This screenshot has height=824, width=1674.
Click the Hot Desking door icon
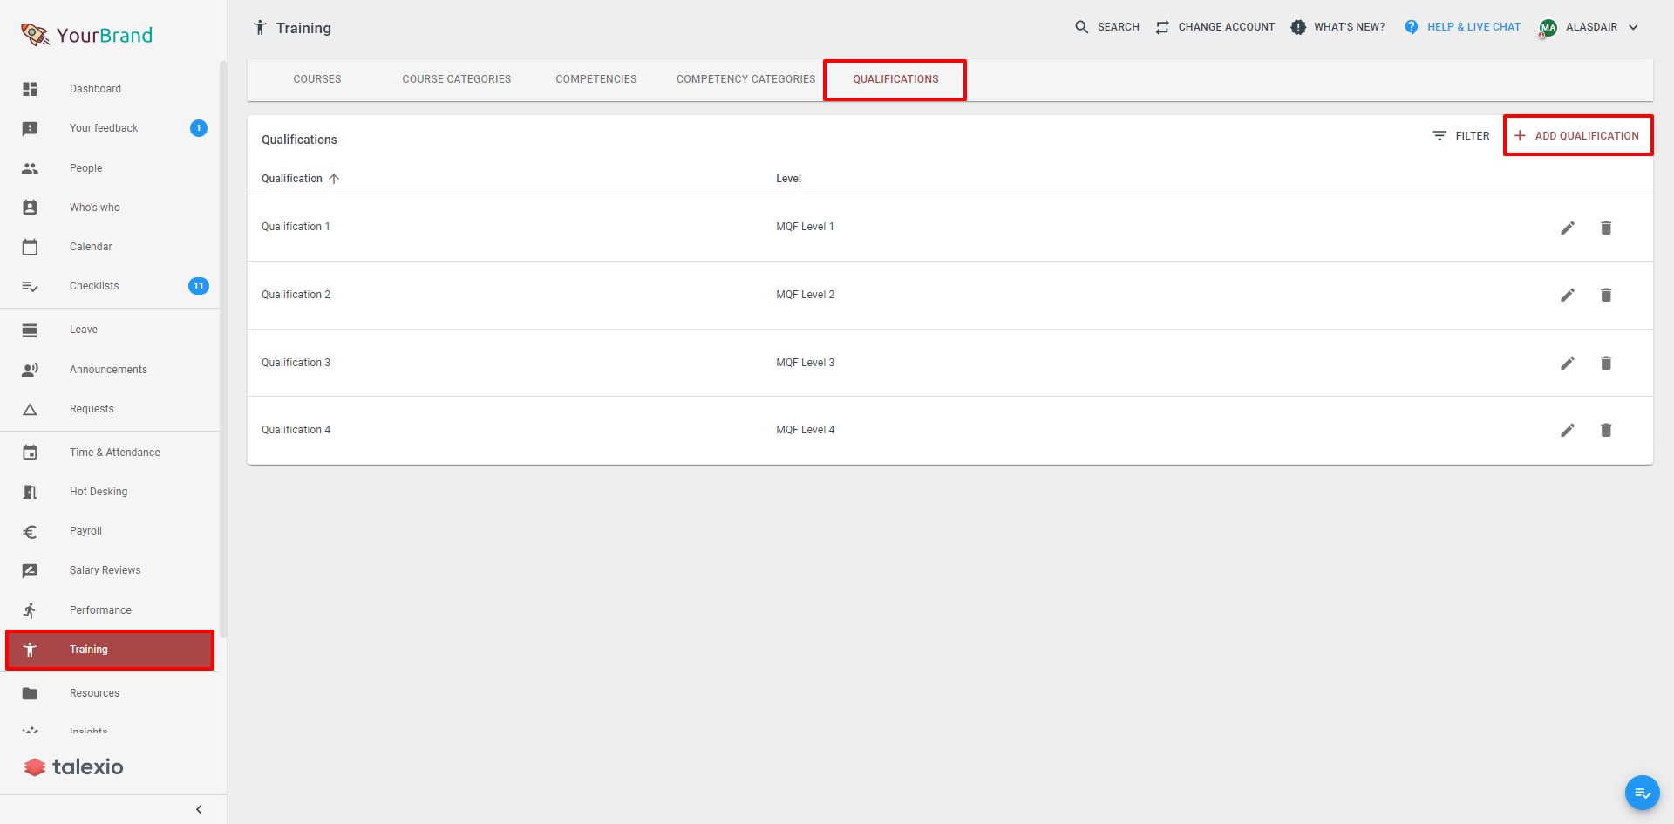coord(30,492)
